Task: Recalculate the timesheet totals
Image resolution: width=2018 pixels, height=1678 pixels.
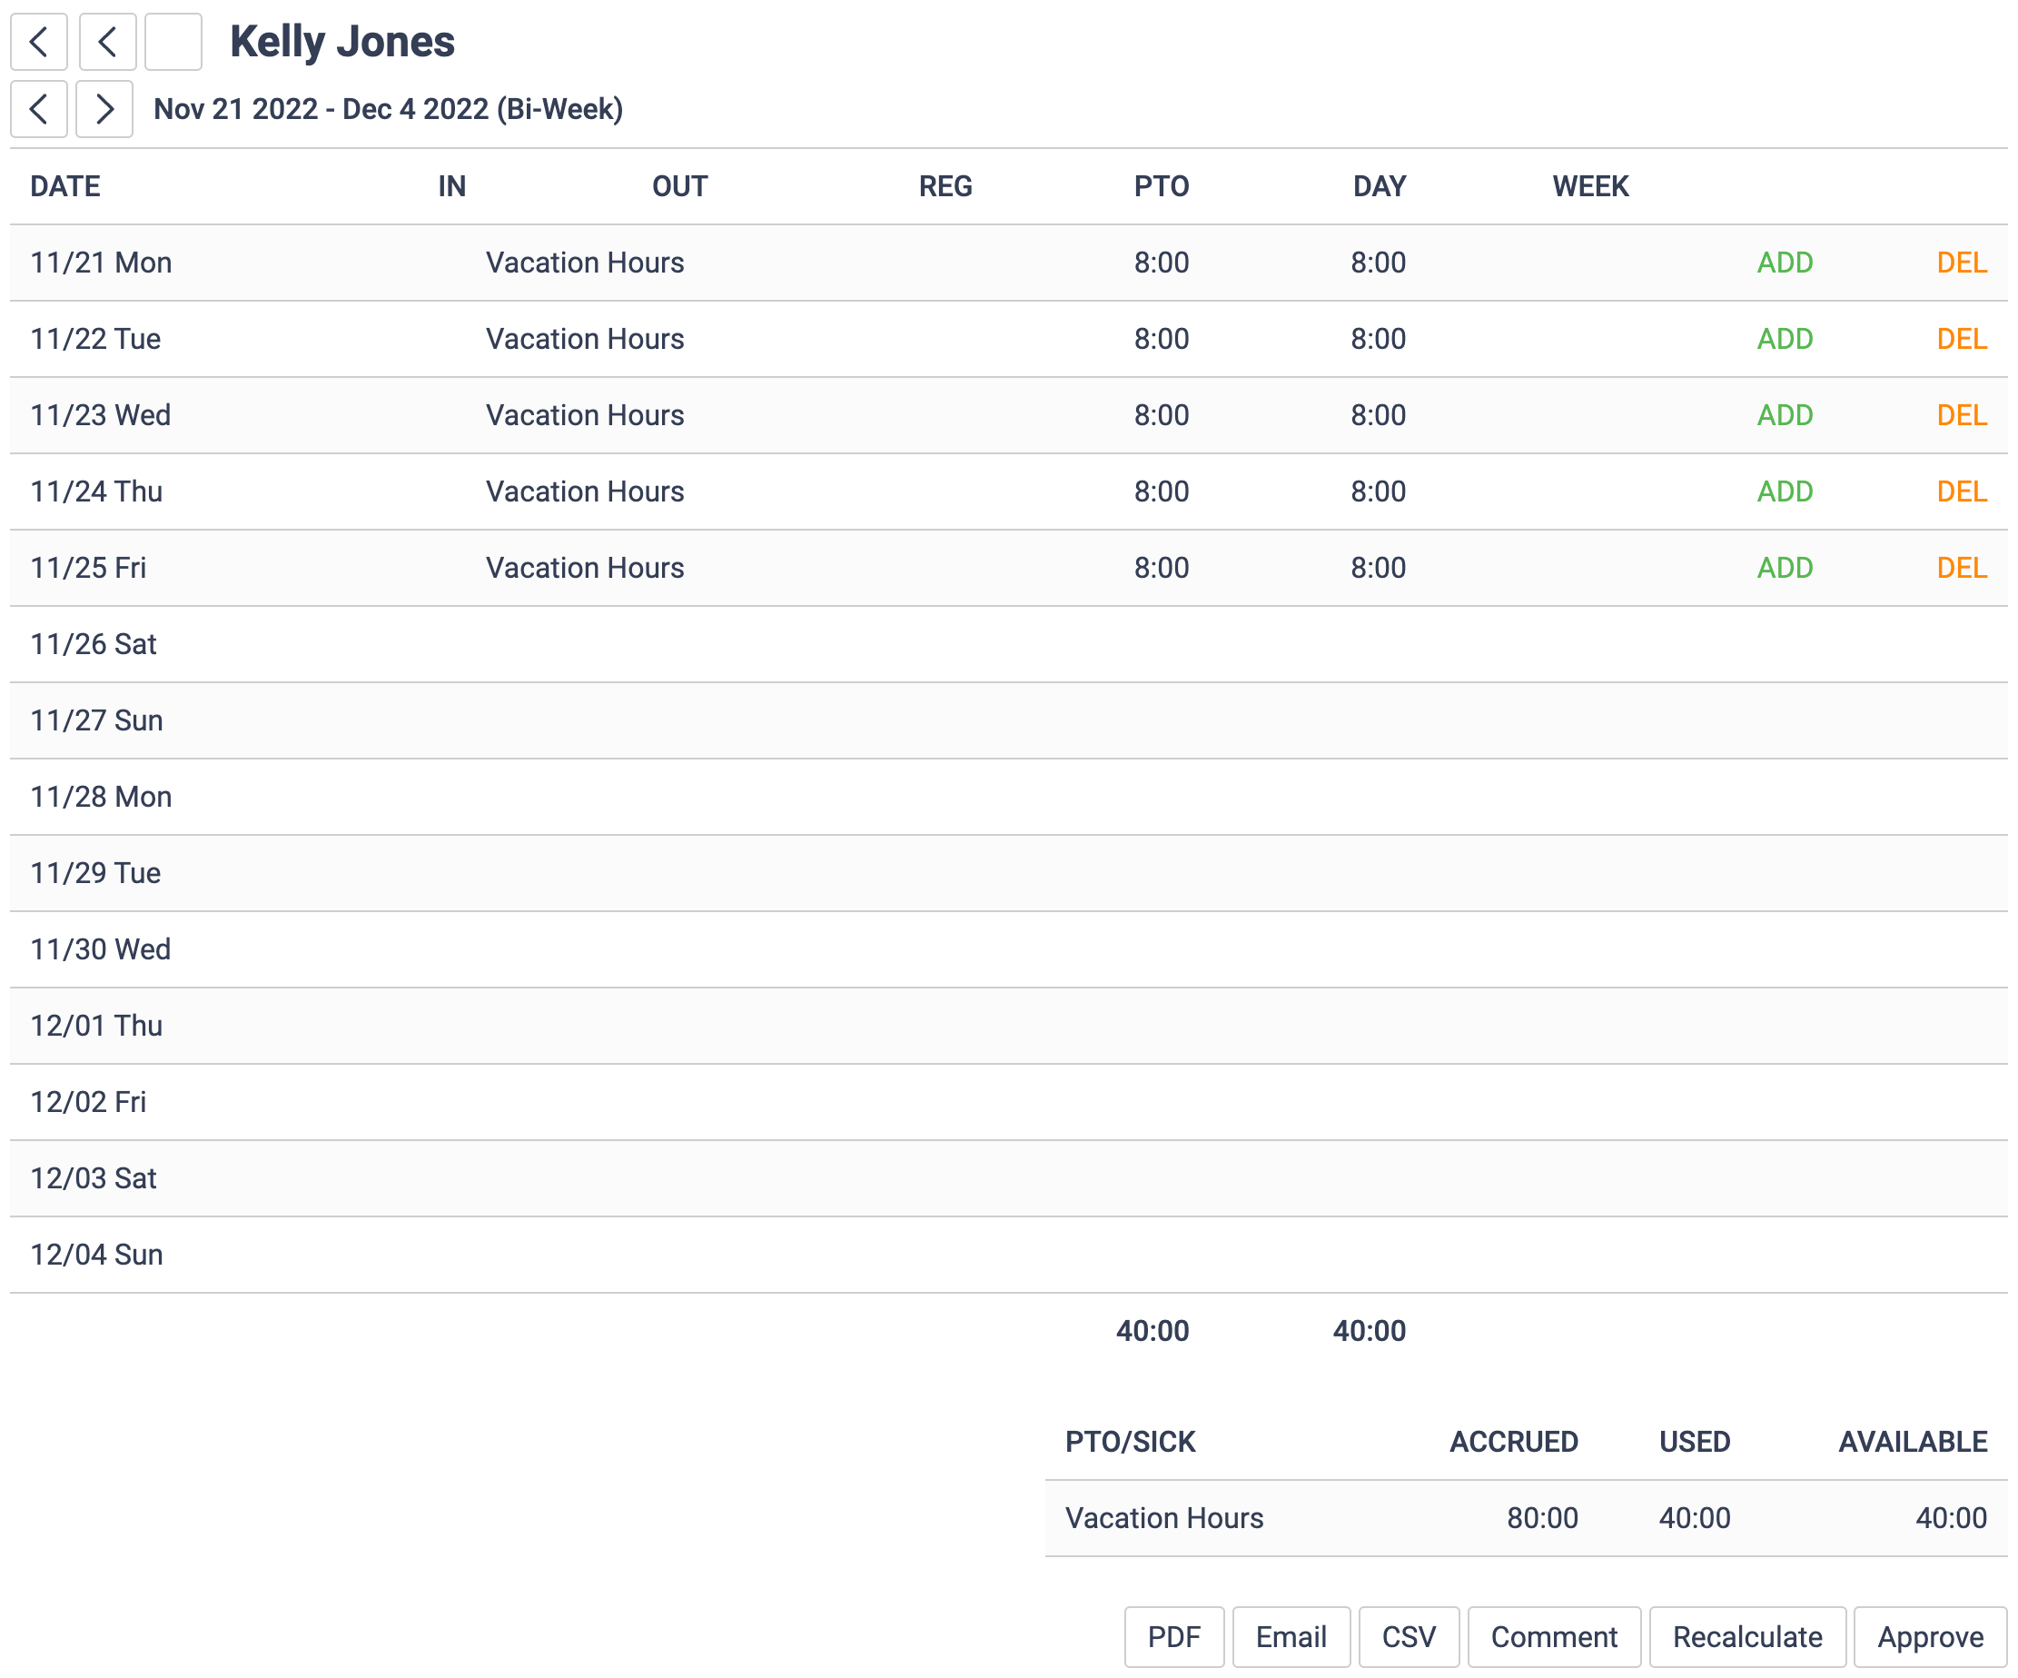Action: [x=1746, y=1635]
